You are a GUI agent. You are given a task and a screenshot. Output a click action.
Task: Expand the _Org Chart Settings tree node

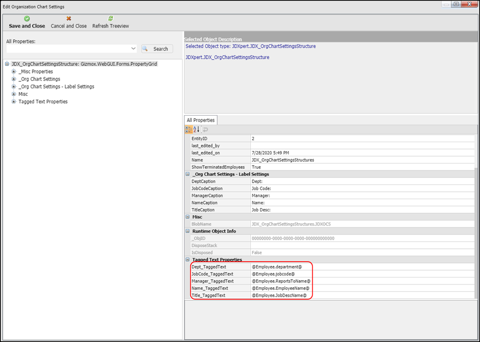[14, 79]
